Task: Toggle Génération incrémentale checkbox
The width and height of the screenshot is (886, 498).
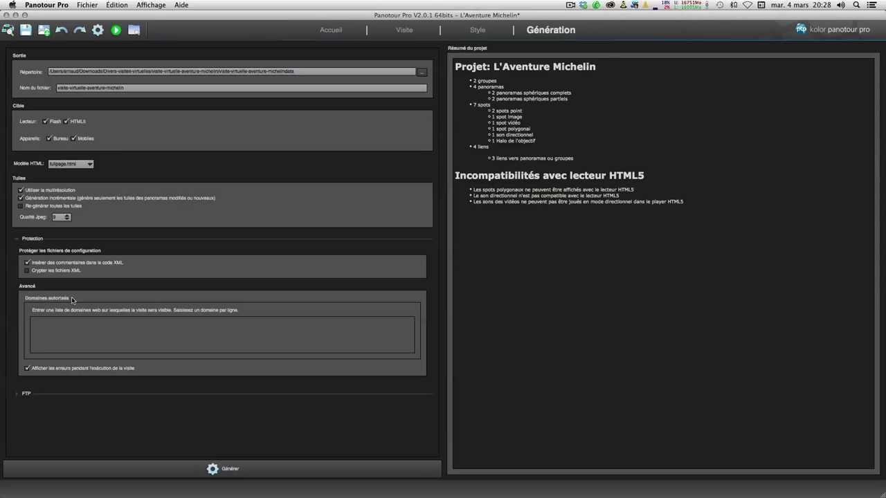Action: pos(21,198)
